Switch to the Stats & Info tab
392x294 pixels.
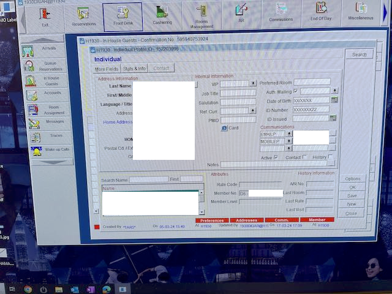coord(134,69)
